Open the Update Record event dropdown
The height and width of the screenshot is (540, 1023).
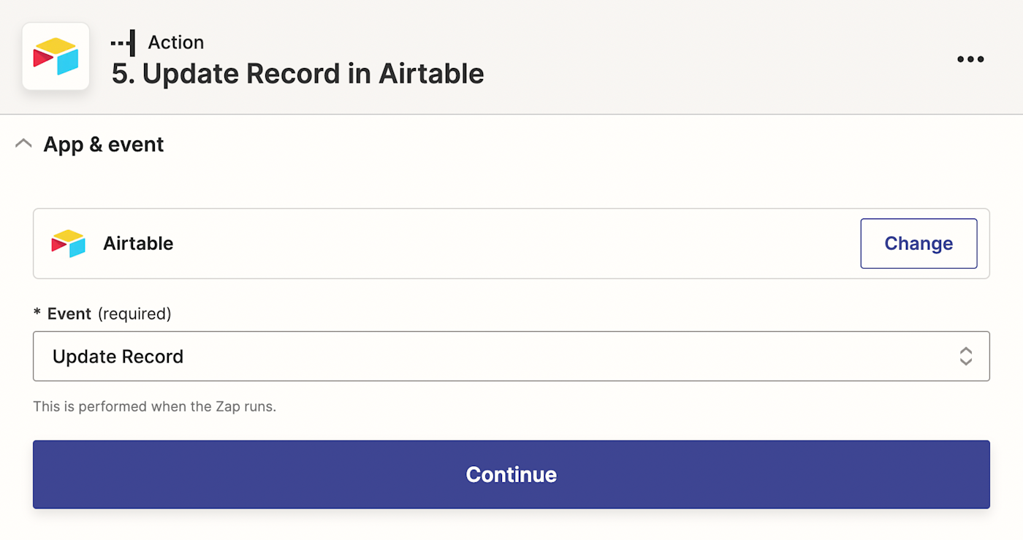coord(511,357)
